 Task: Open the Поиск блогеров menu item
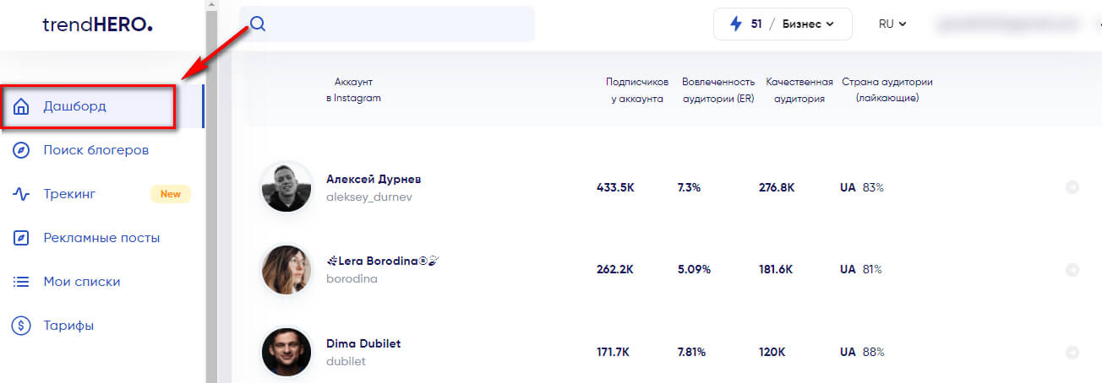coord(96,150)
